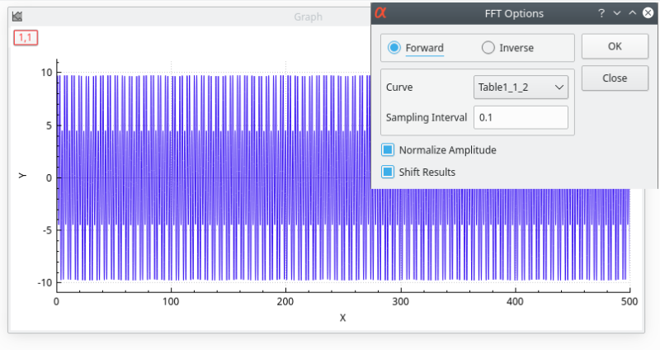Click the X axis title label
Image resolution: width=660 pixels, height=350 pixels.
pos(342,318)
